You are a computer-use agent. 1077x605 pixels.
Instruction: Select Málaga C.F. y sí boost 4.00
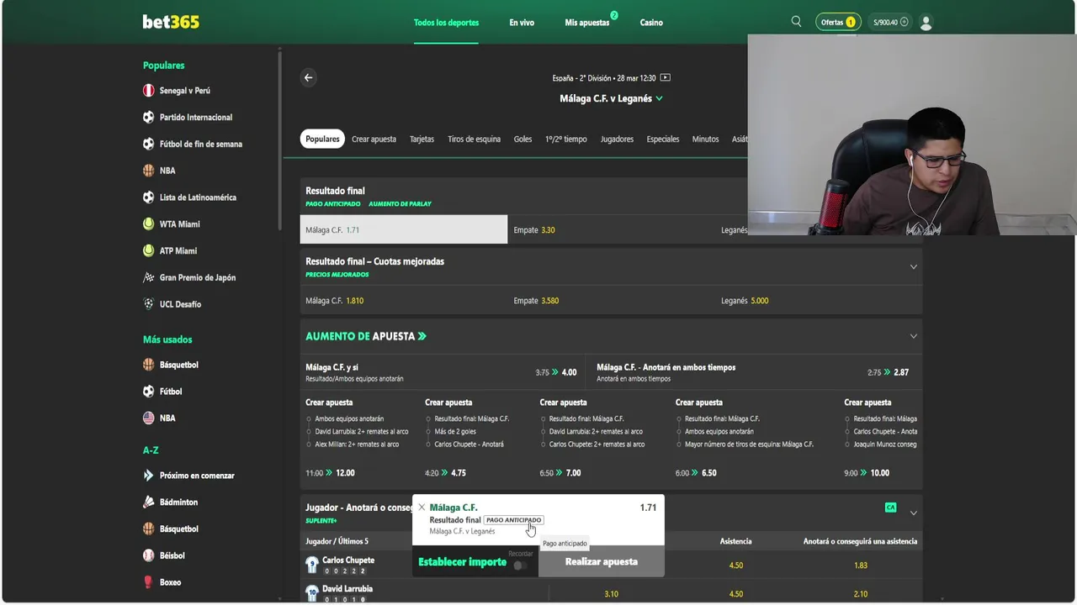tap(442, 372)
